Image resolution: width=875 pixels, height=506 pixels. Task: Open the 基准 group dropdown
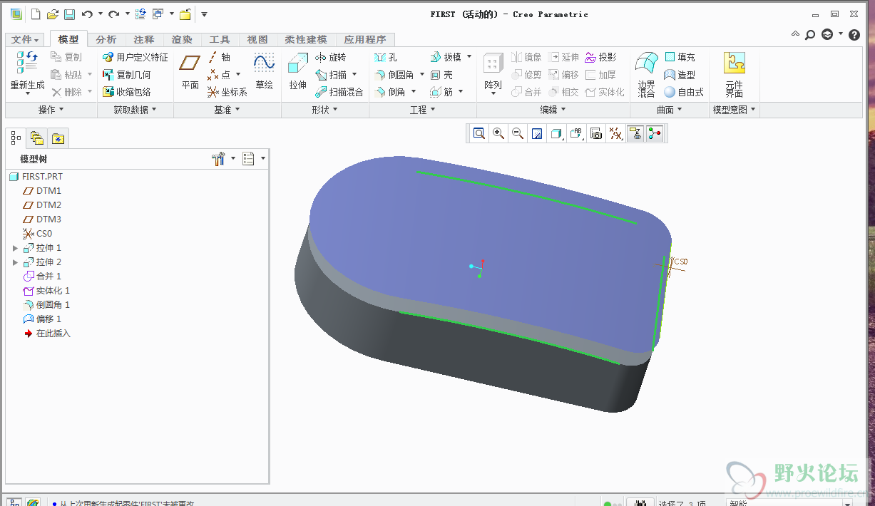click(227, 110)
